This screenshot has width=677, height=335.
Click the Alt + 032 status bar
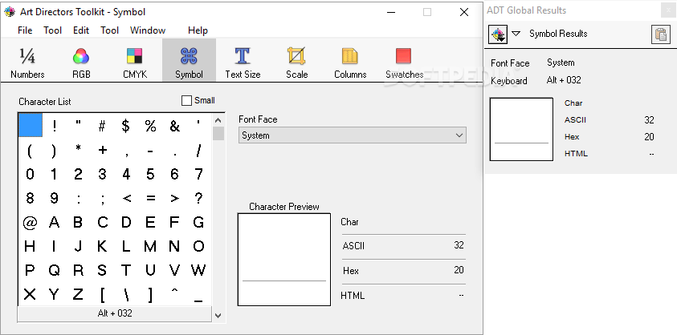coord(115,313)
